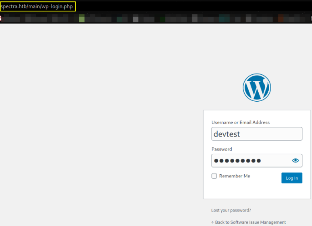Click the WordPress logo
The height and width of the screenshot is (226, 312).
(x=257, y=88)
